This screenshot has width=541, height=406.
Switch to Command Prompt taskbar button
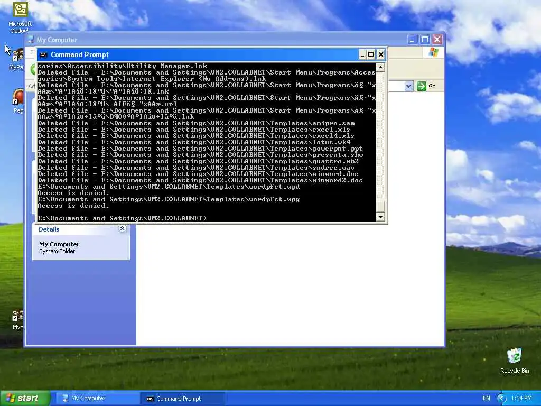(182, 399)
